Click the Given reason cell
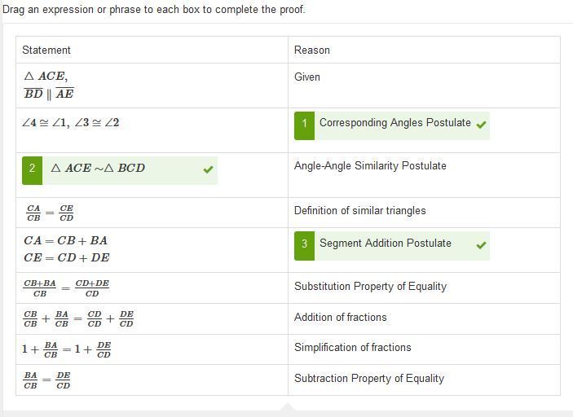The height and width of the screenshot is (417, 573). 307,77
